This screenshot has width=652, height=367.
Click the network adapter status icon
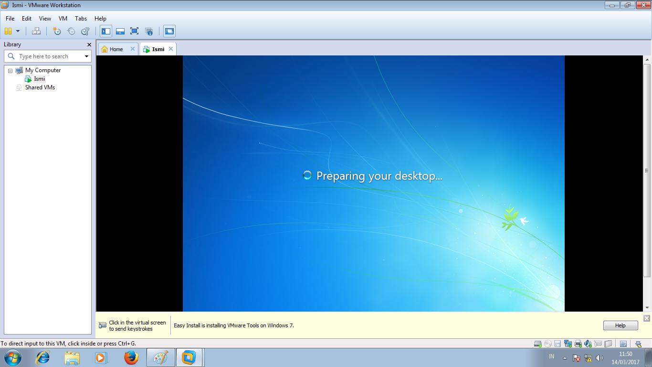[x=568, y=344]
